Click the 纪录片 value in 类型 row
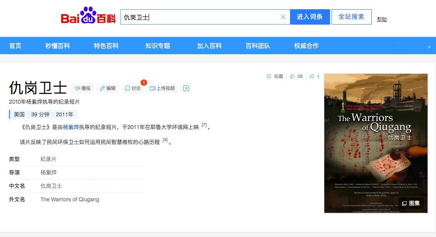 click(49, 159)
